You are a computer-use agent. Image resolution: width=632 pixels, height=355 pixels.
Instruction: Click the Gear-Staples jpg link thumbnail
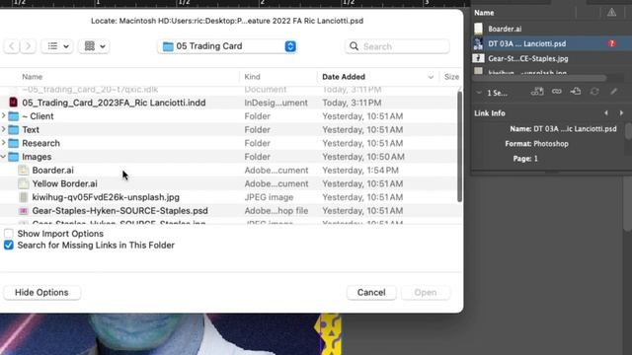click(478, 58)
